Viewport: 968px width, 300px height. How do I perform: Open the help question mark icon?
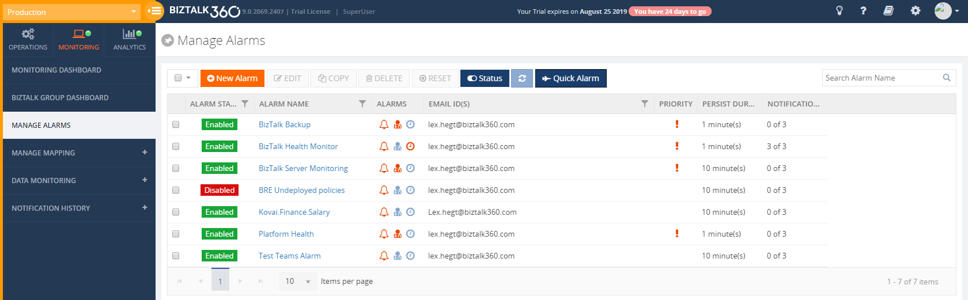863,11
